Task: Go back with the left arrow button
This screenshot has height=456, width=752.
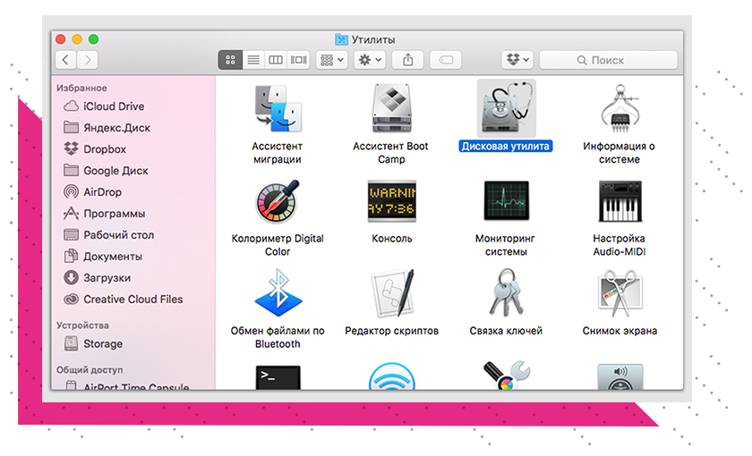Action: point(65,60)
